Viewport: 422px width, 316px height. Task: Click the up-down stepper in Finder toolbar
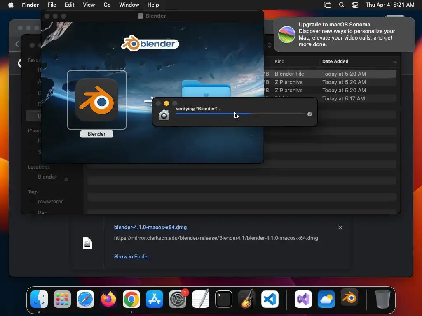coord(270,45)
